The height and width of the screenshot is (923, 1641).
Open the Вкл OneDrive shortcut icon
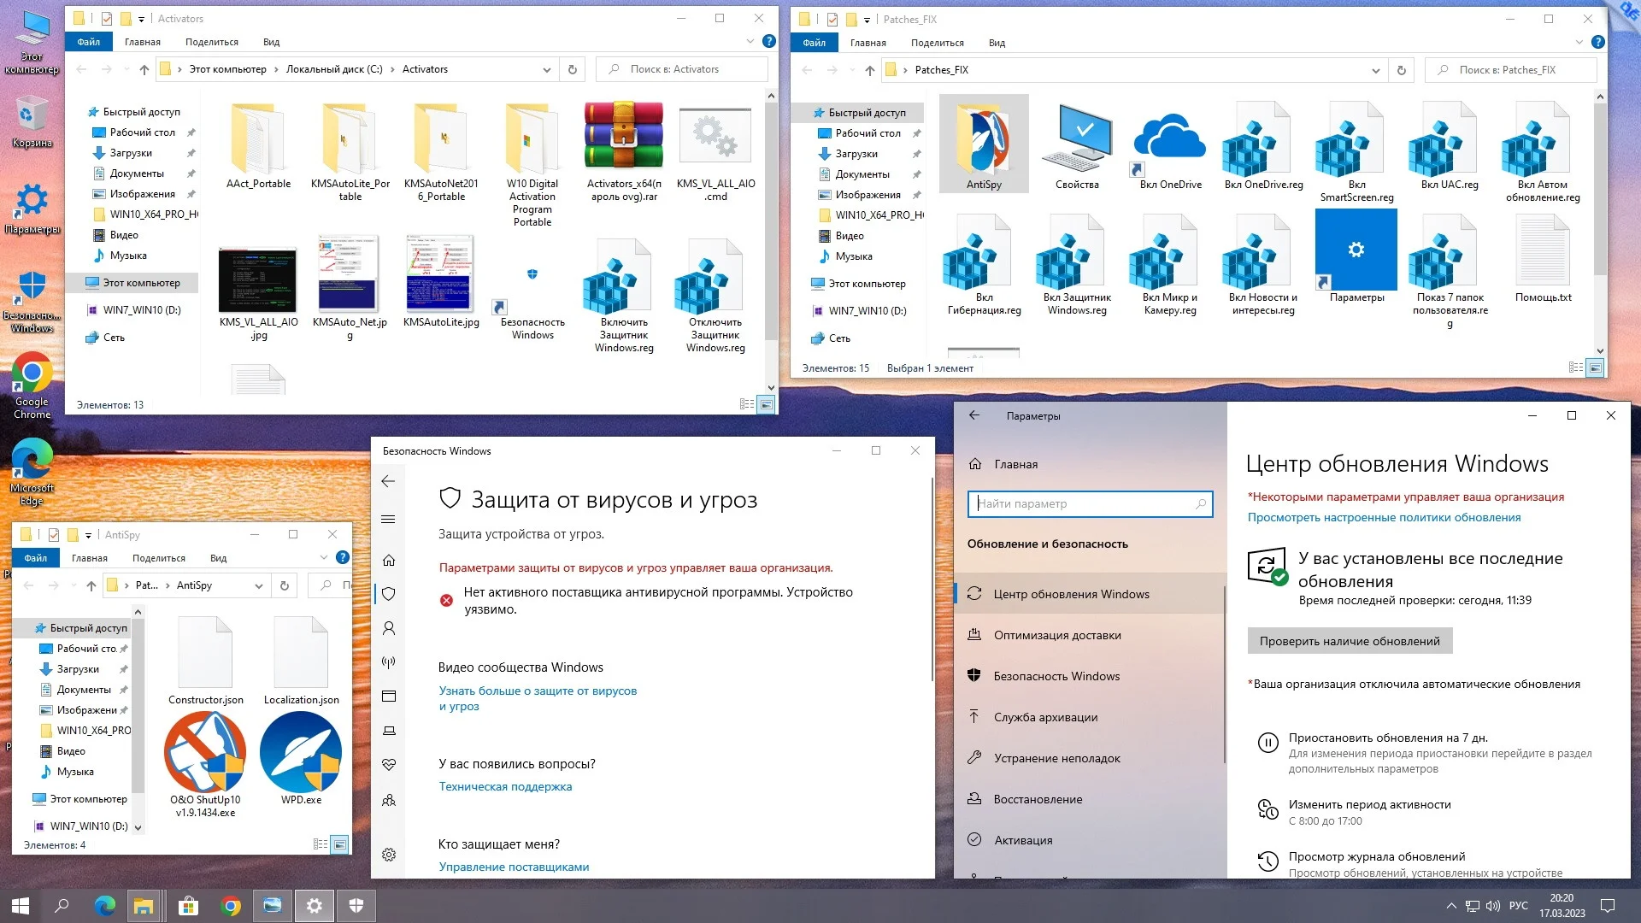[x=1170, y=141]
